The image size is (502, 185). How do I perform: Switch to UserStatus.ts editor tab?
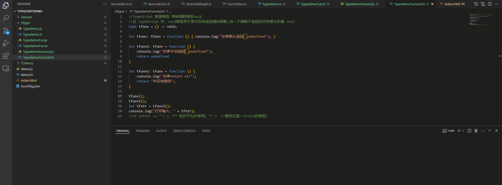click(234, 4)
